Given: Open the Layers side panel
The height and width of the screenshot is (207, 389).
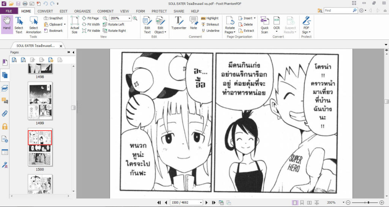Looking at the screenshot, I should [5, 88].
